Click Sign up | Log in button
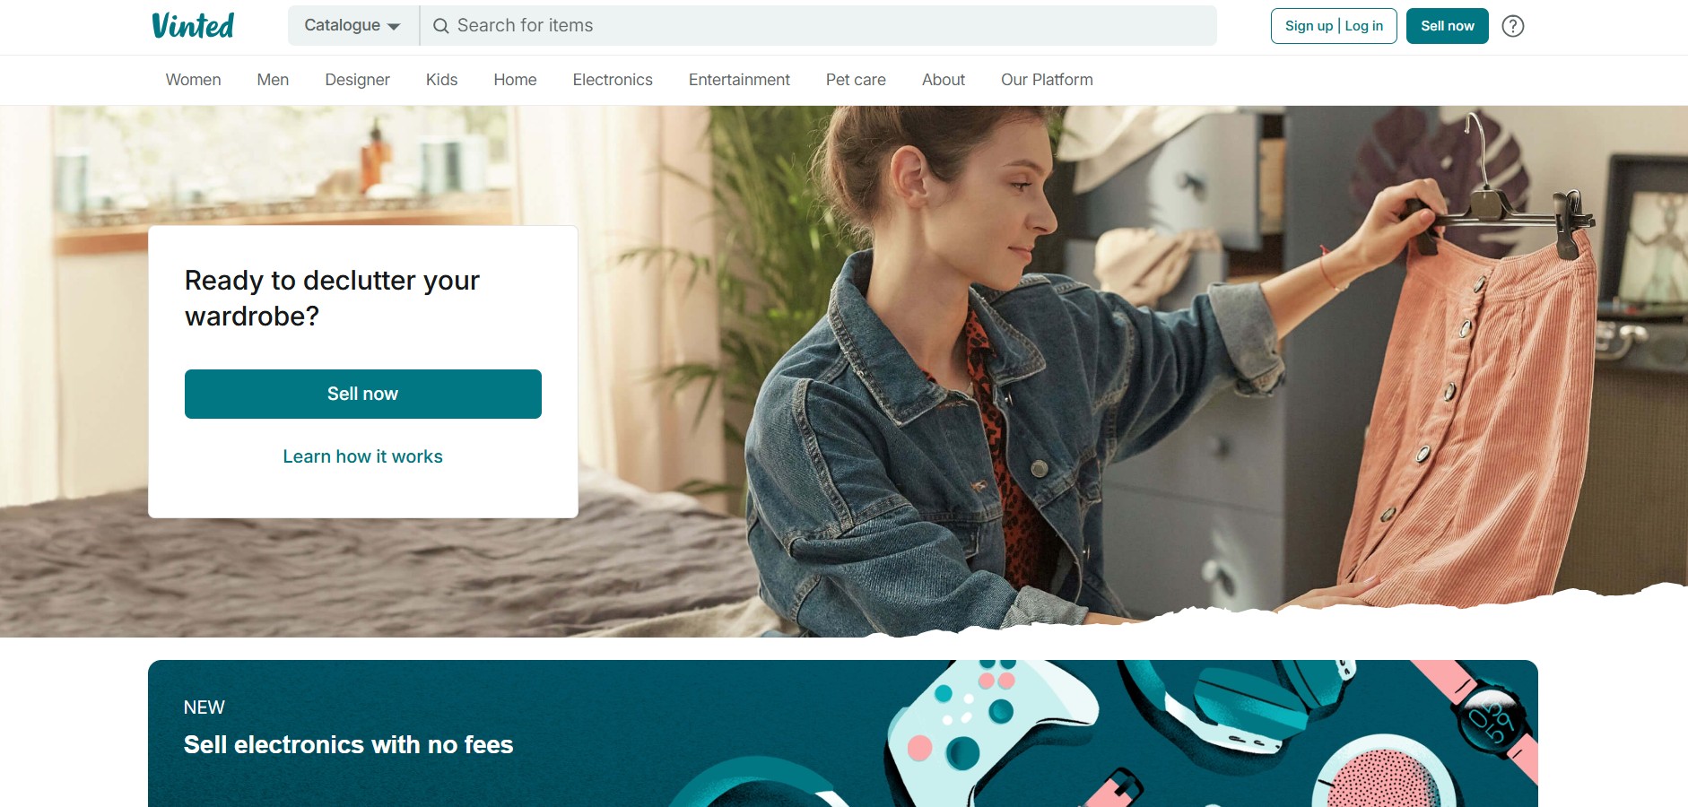Screen dimensions: 1688x807 1334,26
